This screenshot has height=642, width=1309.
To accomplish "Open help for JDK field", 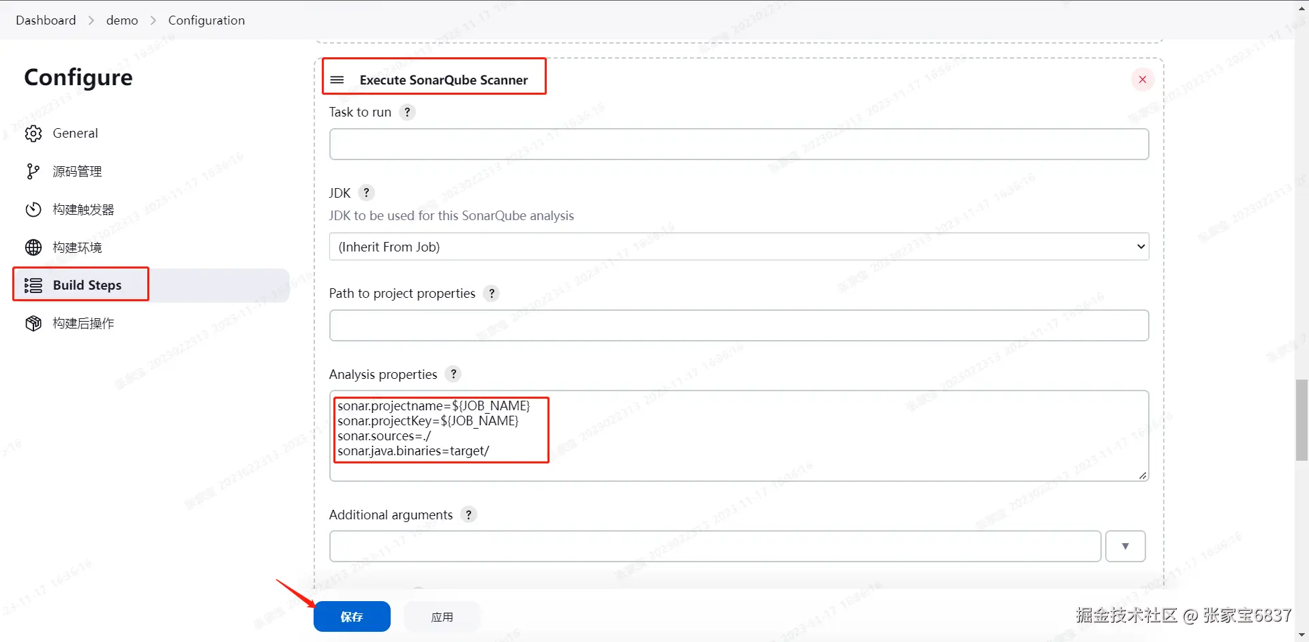I will [x=366, y=193].
